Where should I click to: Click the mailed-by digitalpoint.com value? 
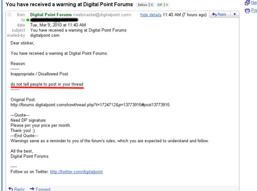(x=45, y=35)
